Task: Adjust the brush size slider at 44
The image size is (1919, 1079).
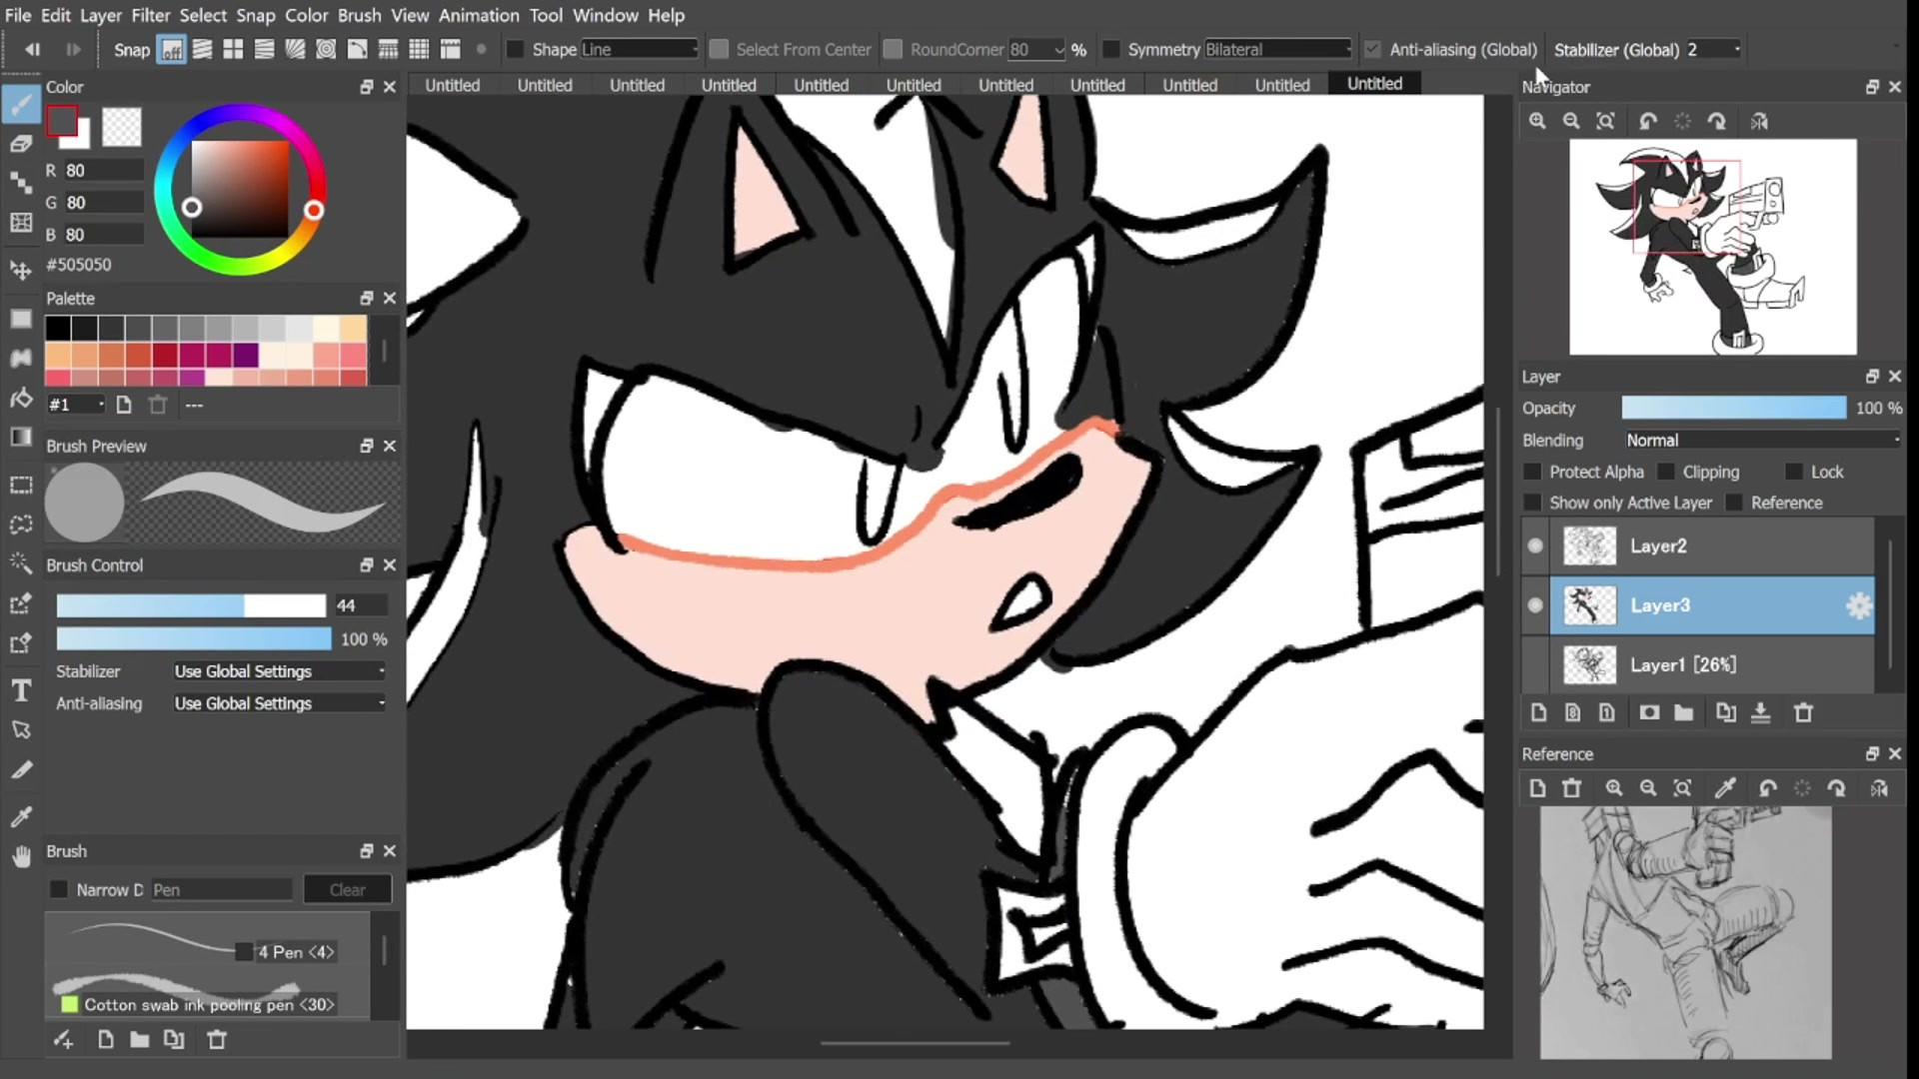Action: coord(191,605)
